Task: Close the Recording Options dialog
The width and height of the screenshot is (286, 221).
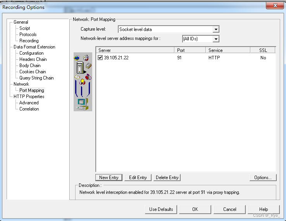Action: [x=275, y=5]
